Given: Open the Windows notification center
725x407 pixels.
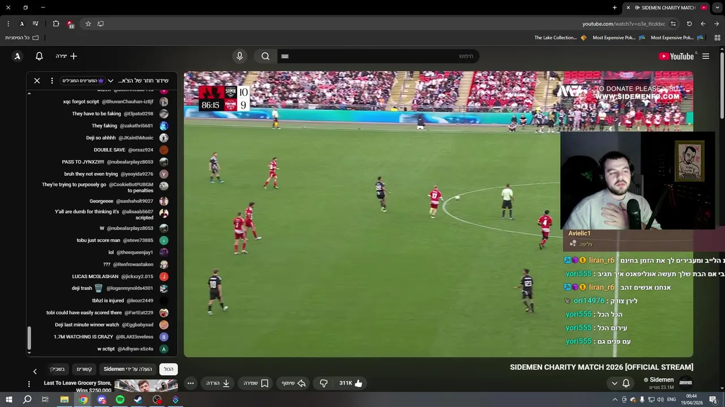Looking at the screenshot, I should point(713,400).
